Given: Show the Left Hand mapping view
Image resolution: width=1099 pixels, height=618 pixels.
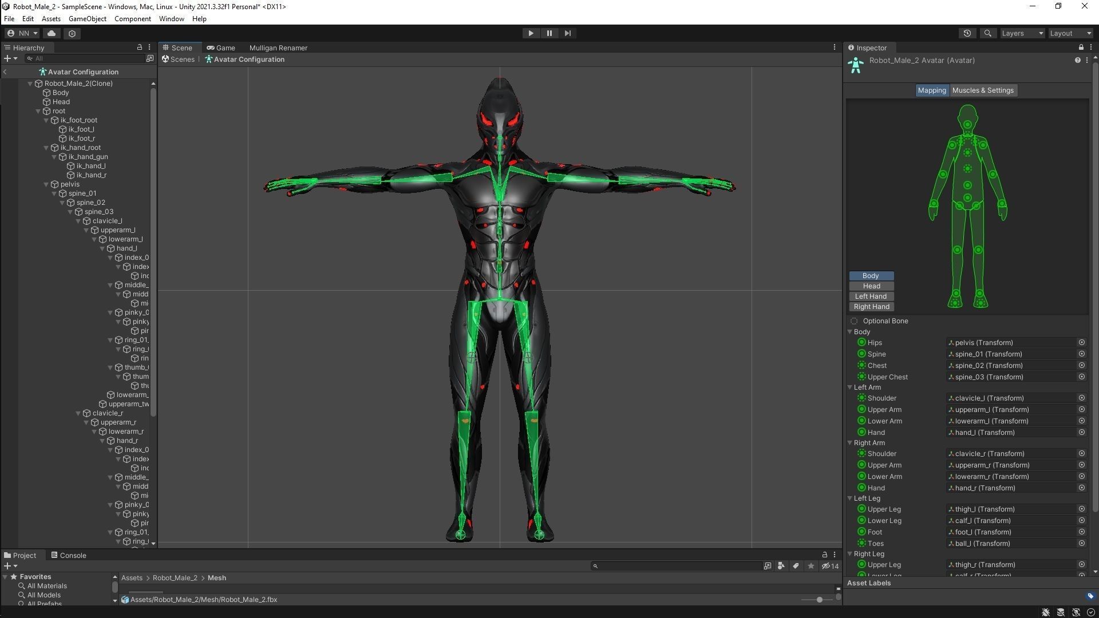Looking at the screenshot, I should tap(871, 296).
